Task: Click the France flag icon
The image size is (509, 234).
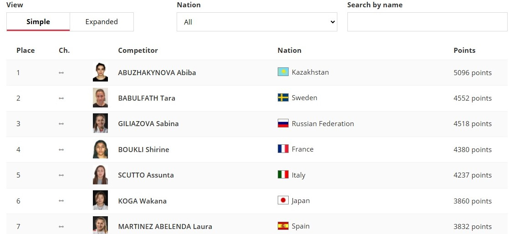Action: 283,149
